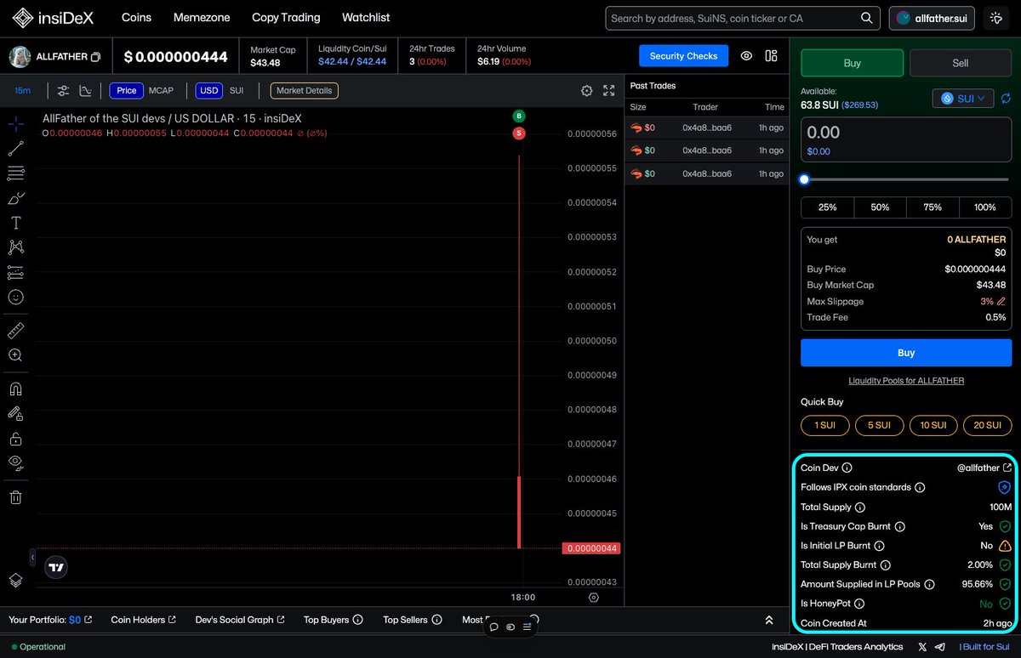The width and height of the screenshot is (1021, 658).
Task: Copy ALLFATHER coin address icon
Action: pyautogui.click(x=95, y=57)
